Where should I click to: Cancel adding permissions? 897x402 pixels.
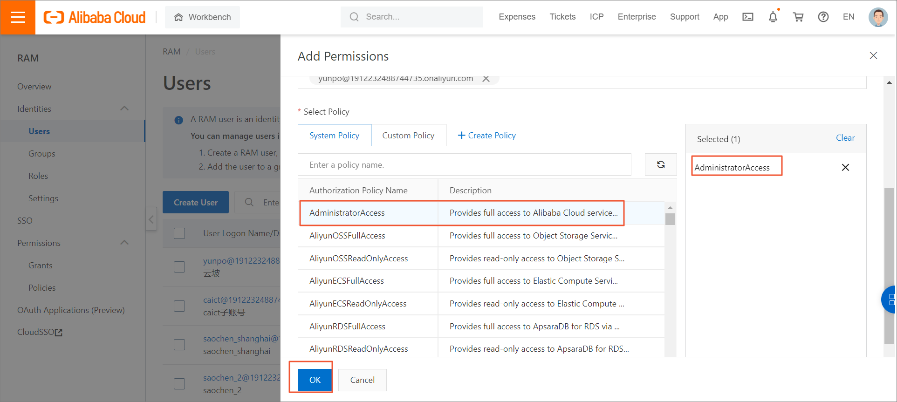pos(363,380)
